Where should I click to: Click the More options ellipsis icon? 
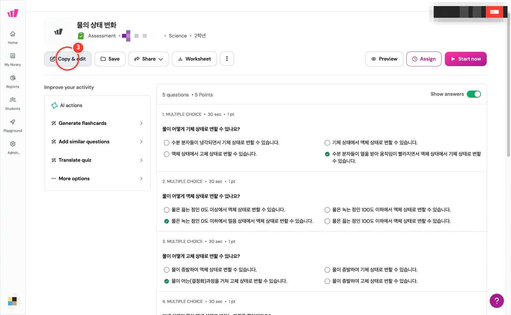tap(54, 179)
